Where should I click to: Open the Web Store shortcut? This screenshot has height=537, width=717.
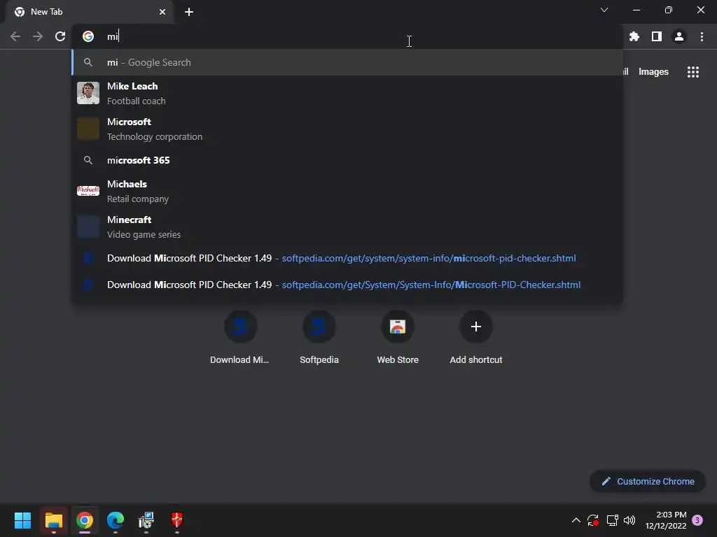click(398, 338)
